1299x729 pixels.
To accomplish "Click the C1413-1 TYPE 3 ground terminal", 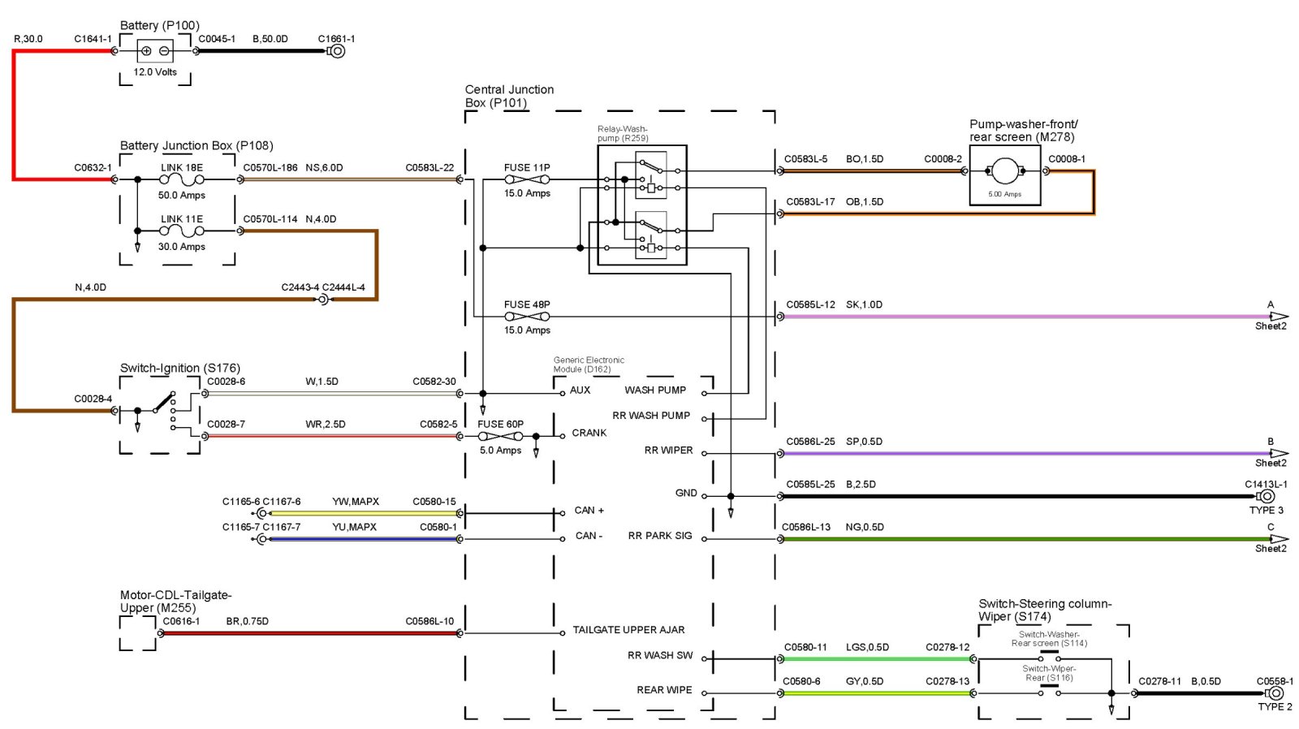I will click(x=1265, y=496).
